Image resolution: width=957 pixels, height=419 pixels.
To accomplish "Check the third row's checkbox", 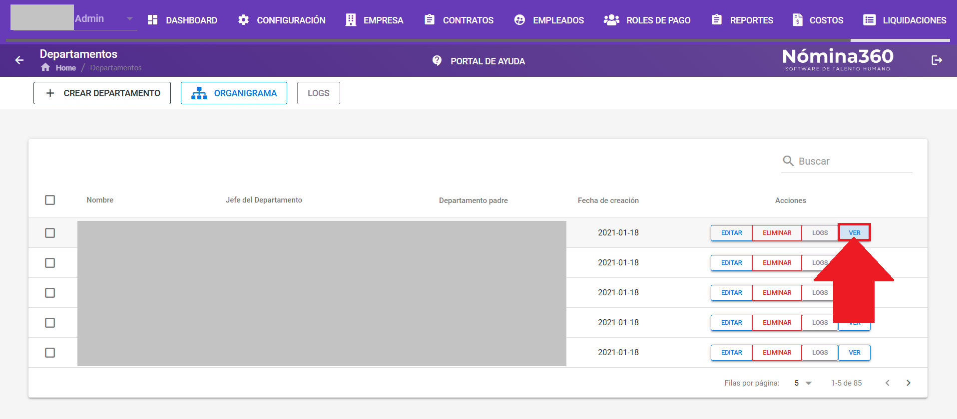I will pos(50,293).
